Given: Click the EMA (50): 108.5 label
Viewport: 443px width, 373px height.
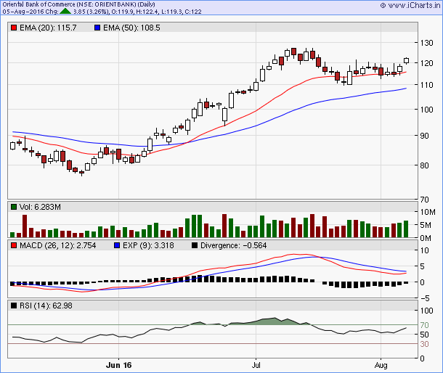Looking at the screenshot, I should (131, 28).
